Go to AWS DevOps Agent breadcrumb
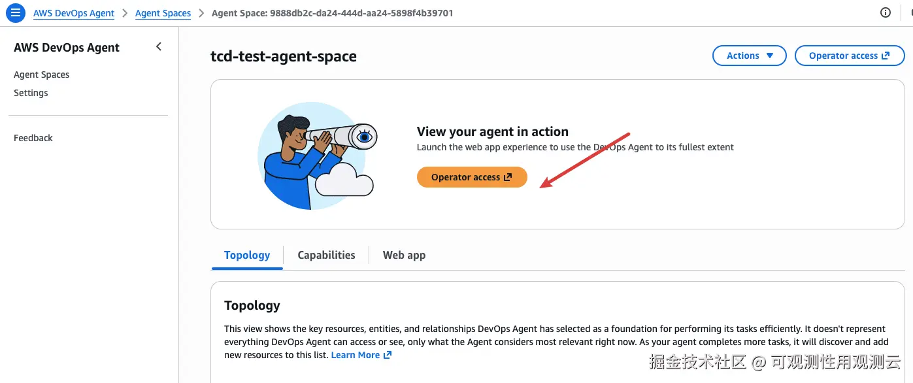The height and width of the screenshot is (383, 913). pyautogui.click(x=74, y=13)
